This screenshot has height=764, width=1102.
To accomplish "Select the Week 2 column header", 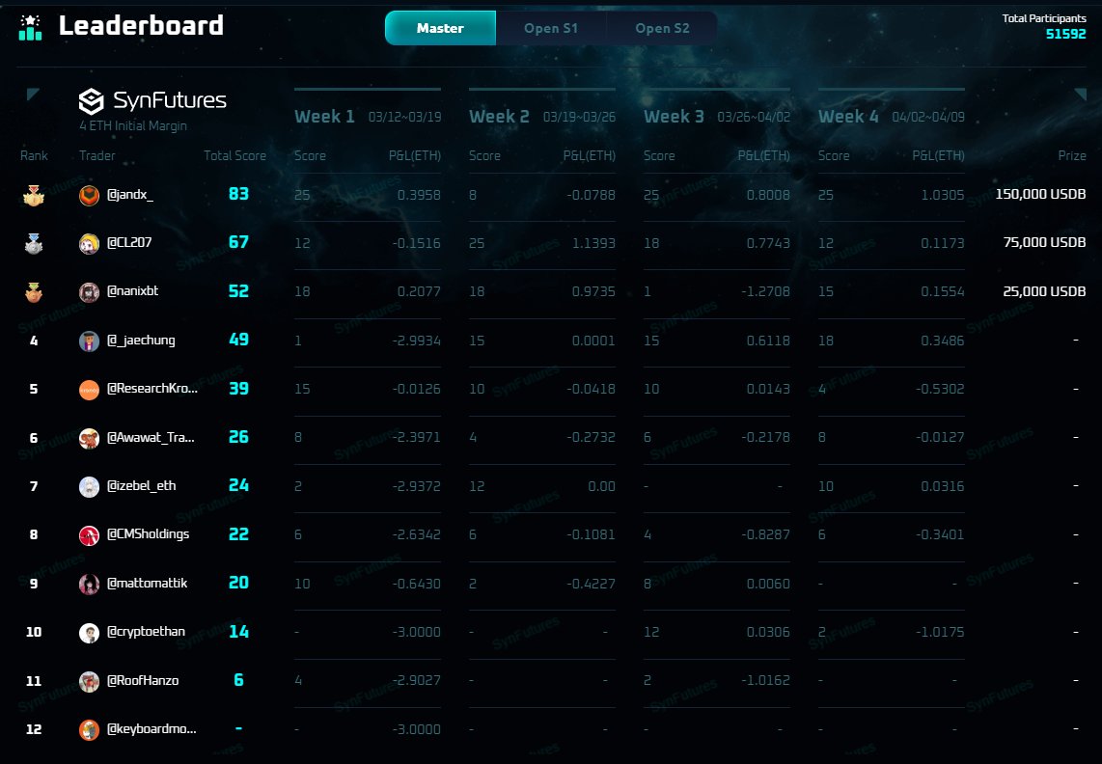I will click(x=499, y=117).
